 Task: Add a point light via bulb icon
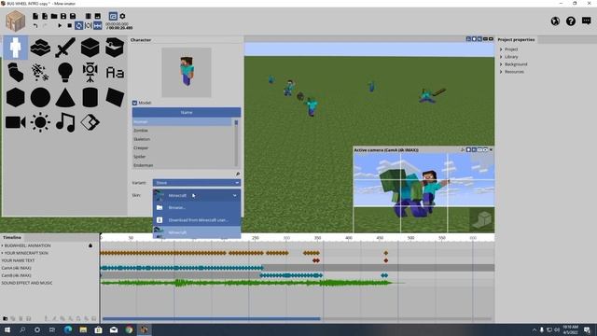pos(65,72)
